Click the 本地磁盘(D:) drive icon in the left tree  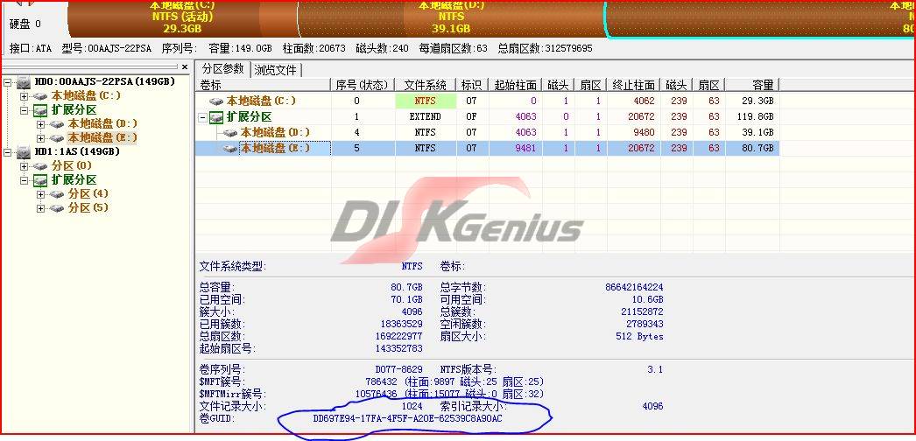[x=57, y=123]
